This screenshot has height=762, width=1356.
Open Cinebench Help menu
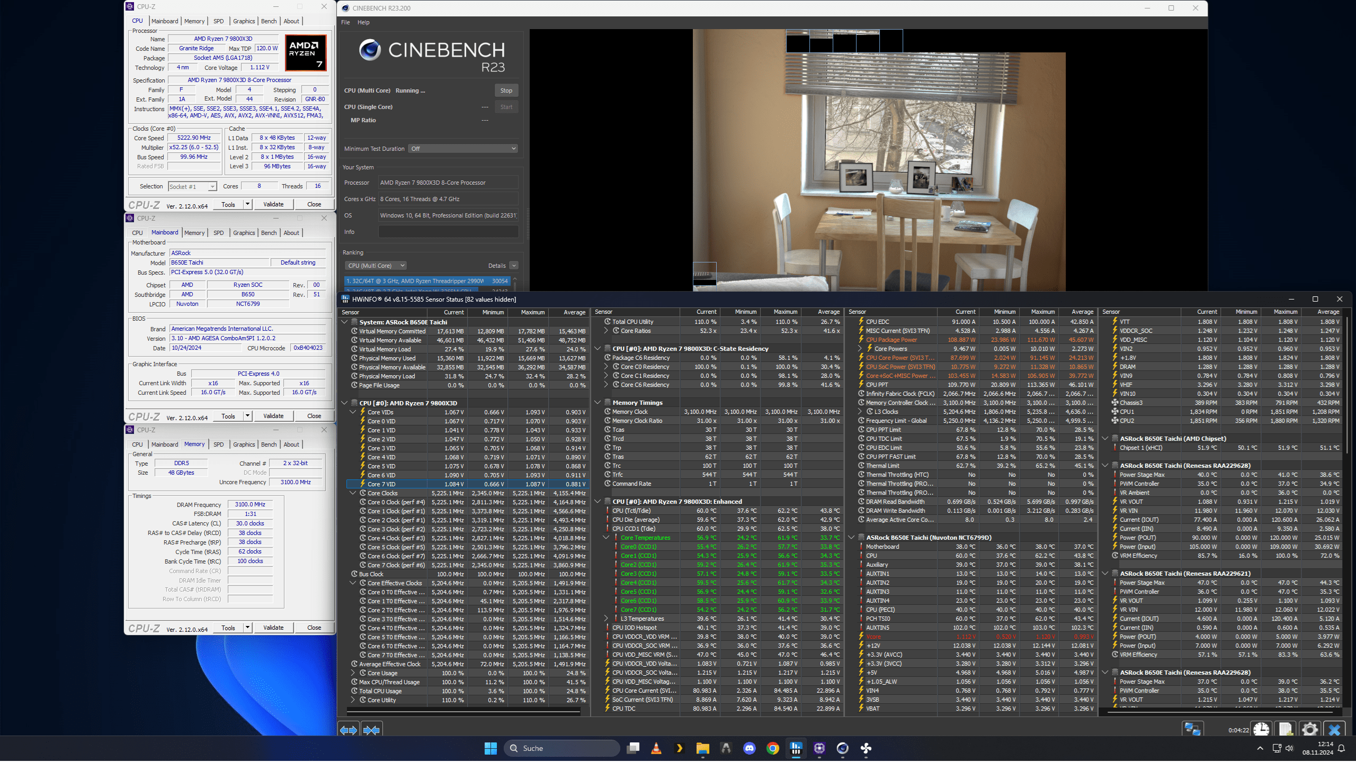coord(363,22)
